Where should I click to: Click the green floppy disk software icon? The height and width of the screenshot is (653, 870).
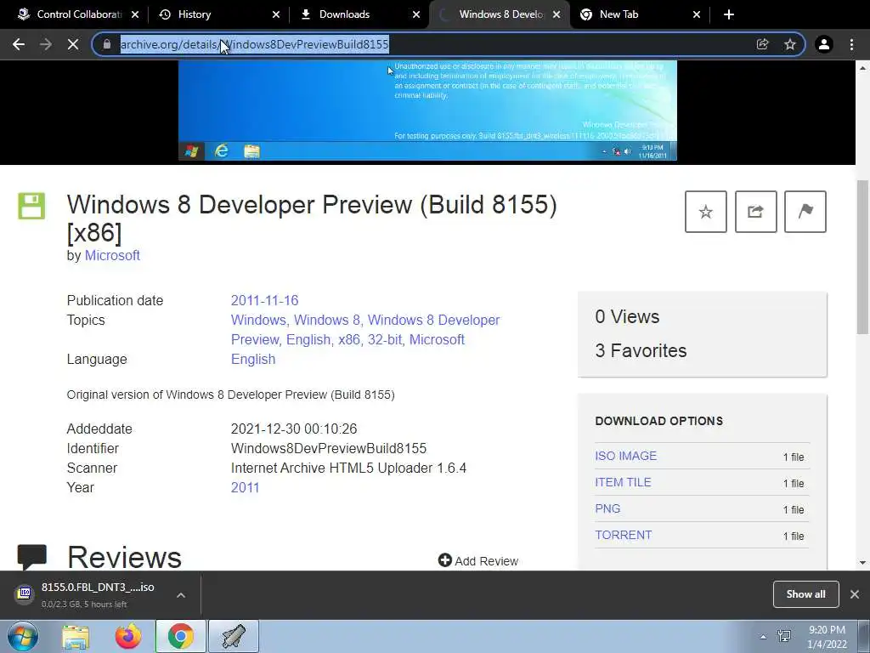pyautogui.click(x=31, y=206)
